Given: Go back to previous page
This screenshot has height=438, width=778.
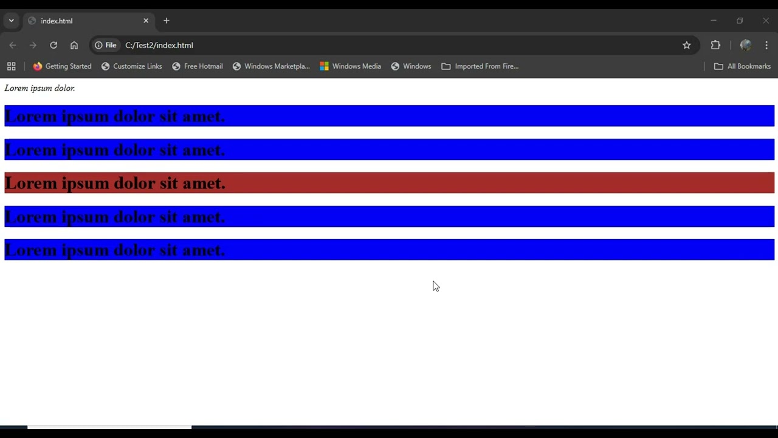Looking at the screenshot, I should [x=13, y=45].
